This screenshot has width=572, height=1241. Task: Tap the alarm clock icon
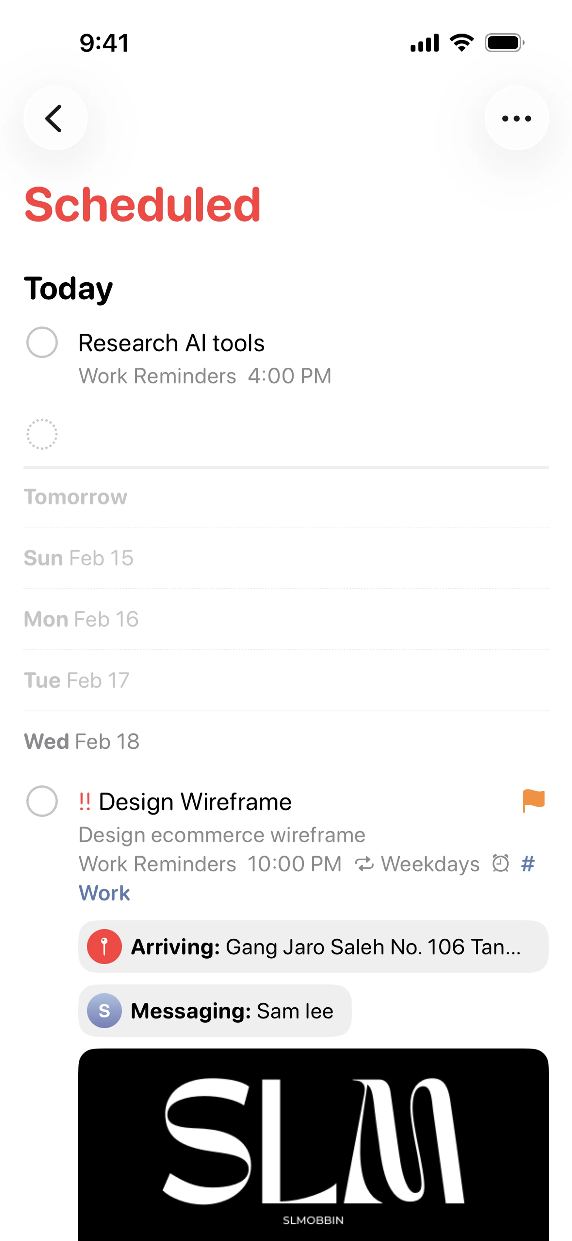pos(500,863)
